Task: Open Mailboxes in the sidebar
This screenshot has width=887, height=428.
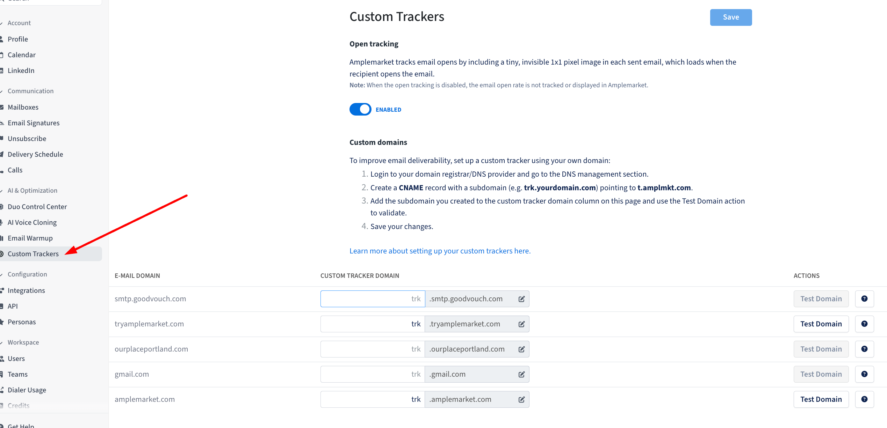Action: [23, 107]
